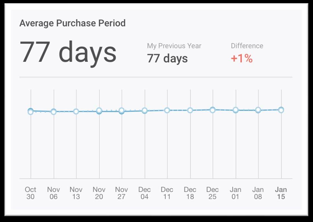Select the Jan 01 data point
Image resolution: width=313 pixels, height=222 pixels.
pyautogui.click(x=236, y=110)
